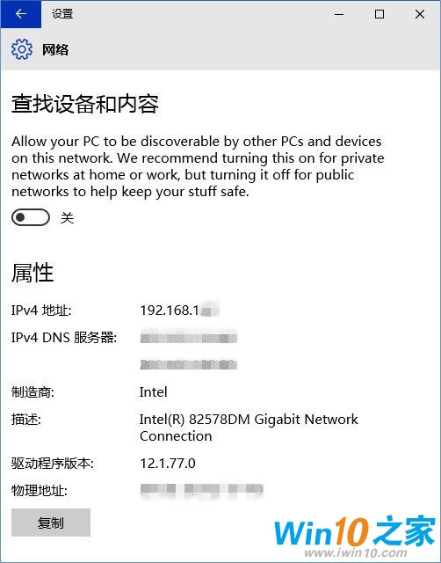Close the 设置 window
The height and width of the screenshot is (563, 441).
pyautogui.click(x=420, y=14)
